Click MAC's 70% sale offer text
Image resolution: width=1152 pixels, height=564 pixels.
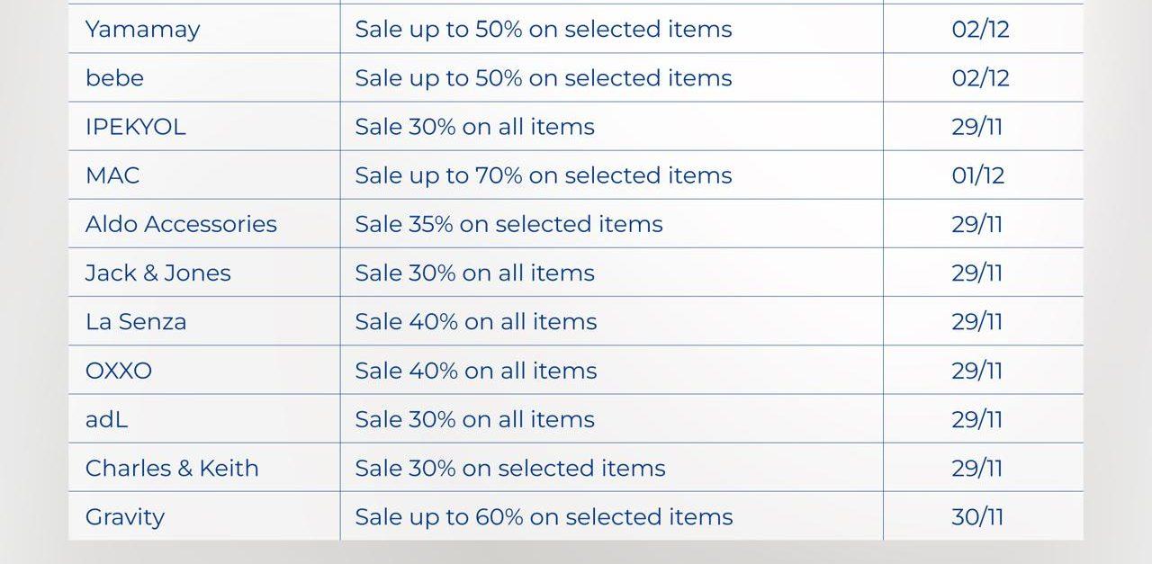543,175
